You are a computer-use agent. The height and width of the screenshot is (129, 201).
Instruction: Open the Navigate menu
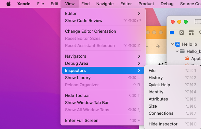click(105, 4)
